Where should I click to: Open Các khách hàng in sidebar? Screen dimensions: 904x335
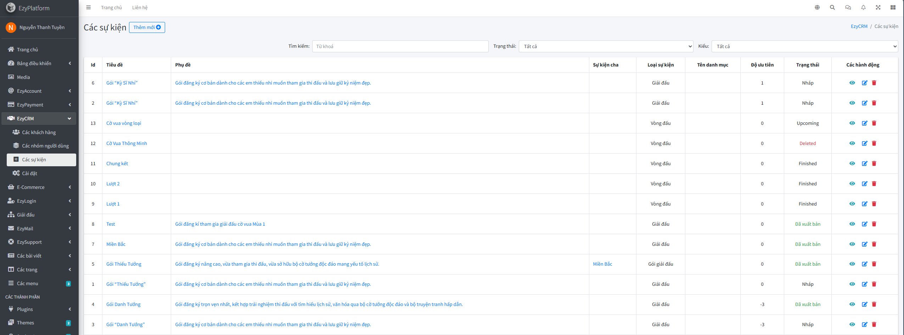coord(39,132)
